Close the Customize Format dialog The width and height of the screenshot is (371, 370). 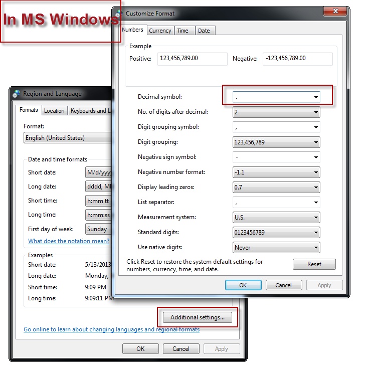[335, 11]
